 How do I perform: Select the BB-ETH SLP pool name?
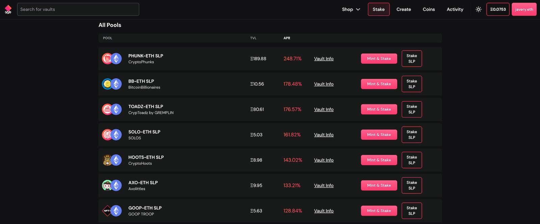(x=141, y=81)
